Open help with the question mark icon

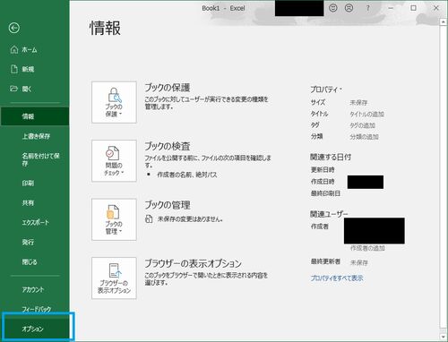tap(367, 8)
